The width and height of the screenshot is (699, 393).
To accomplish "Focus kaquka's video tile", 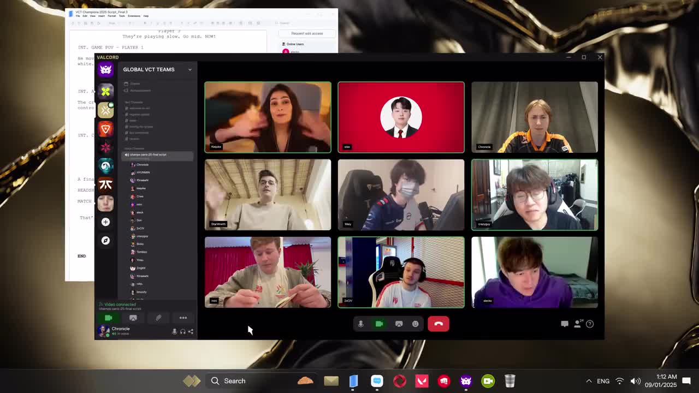I will [268, 117].
